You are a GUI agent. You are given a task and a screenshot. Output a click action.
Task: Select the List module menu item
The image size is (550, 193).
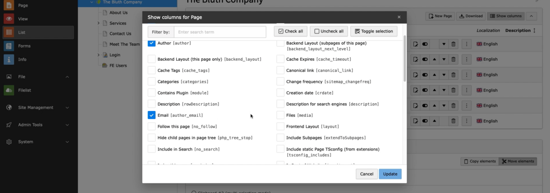click(x=37, y=32)
